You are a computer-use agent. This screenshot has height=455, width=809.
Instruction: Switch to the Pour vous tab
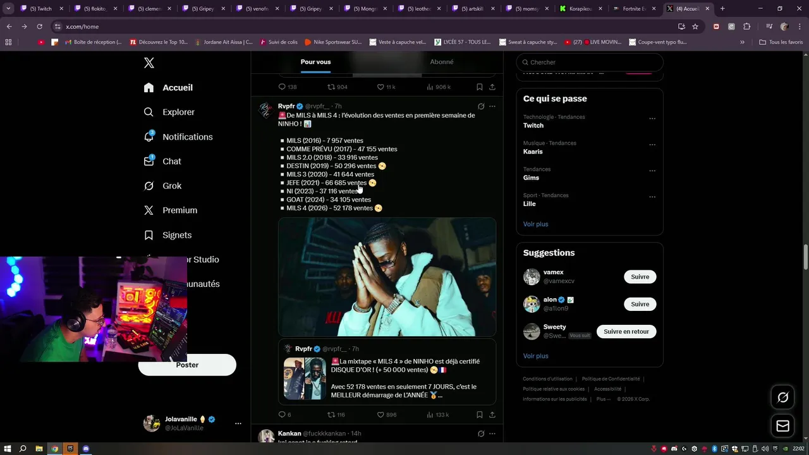point(315,62)
